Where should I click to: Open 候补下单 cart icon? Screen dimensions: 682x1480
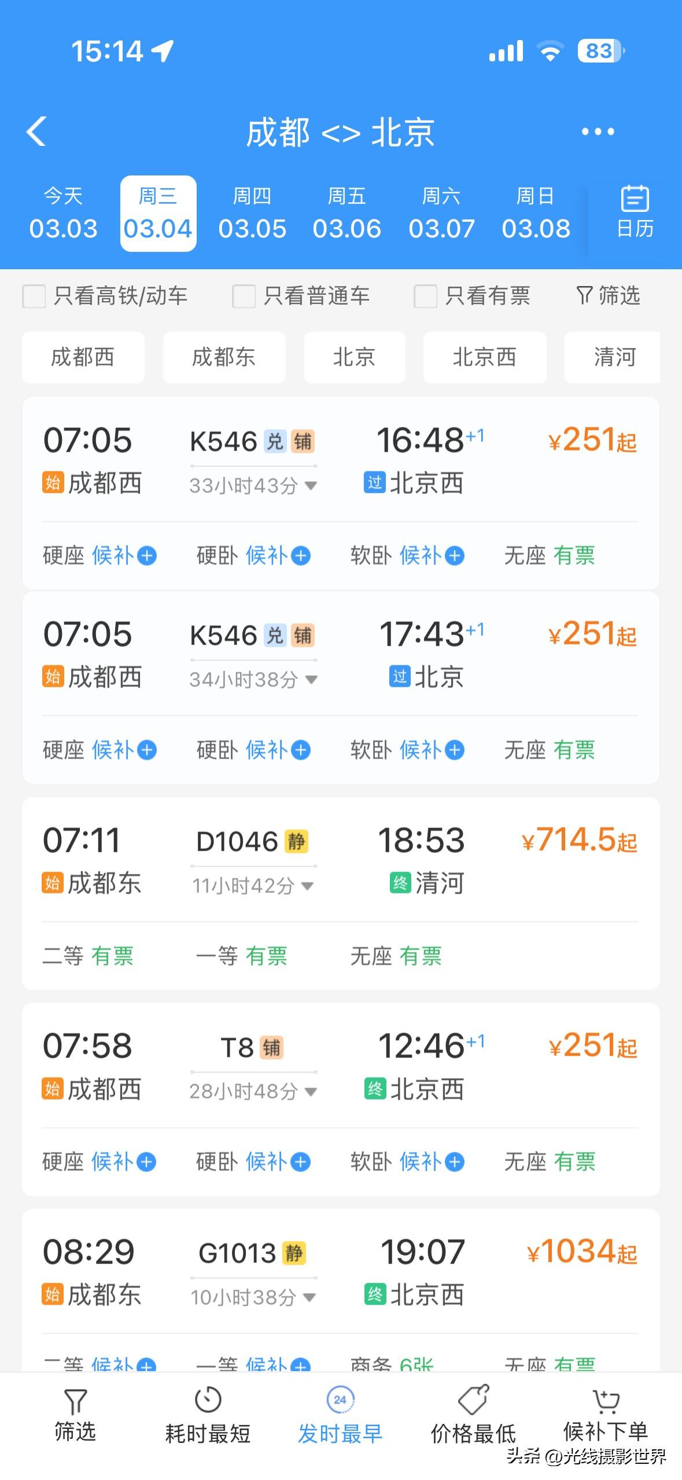coord(606,1401)
